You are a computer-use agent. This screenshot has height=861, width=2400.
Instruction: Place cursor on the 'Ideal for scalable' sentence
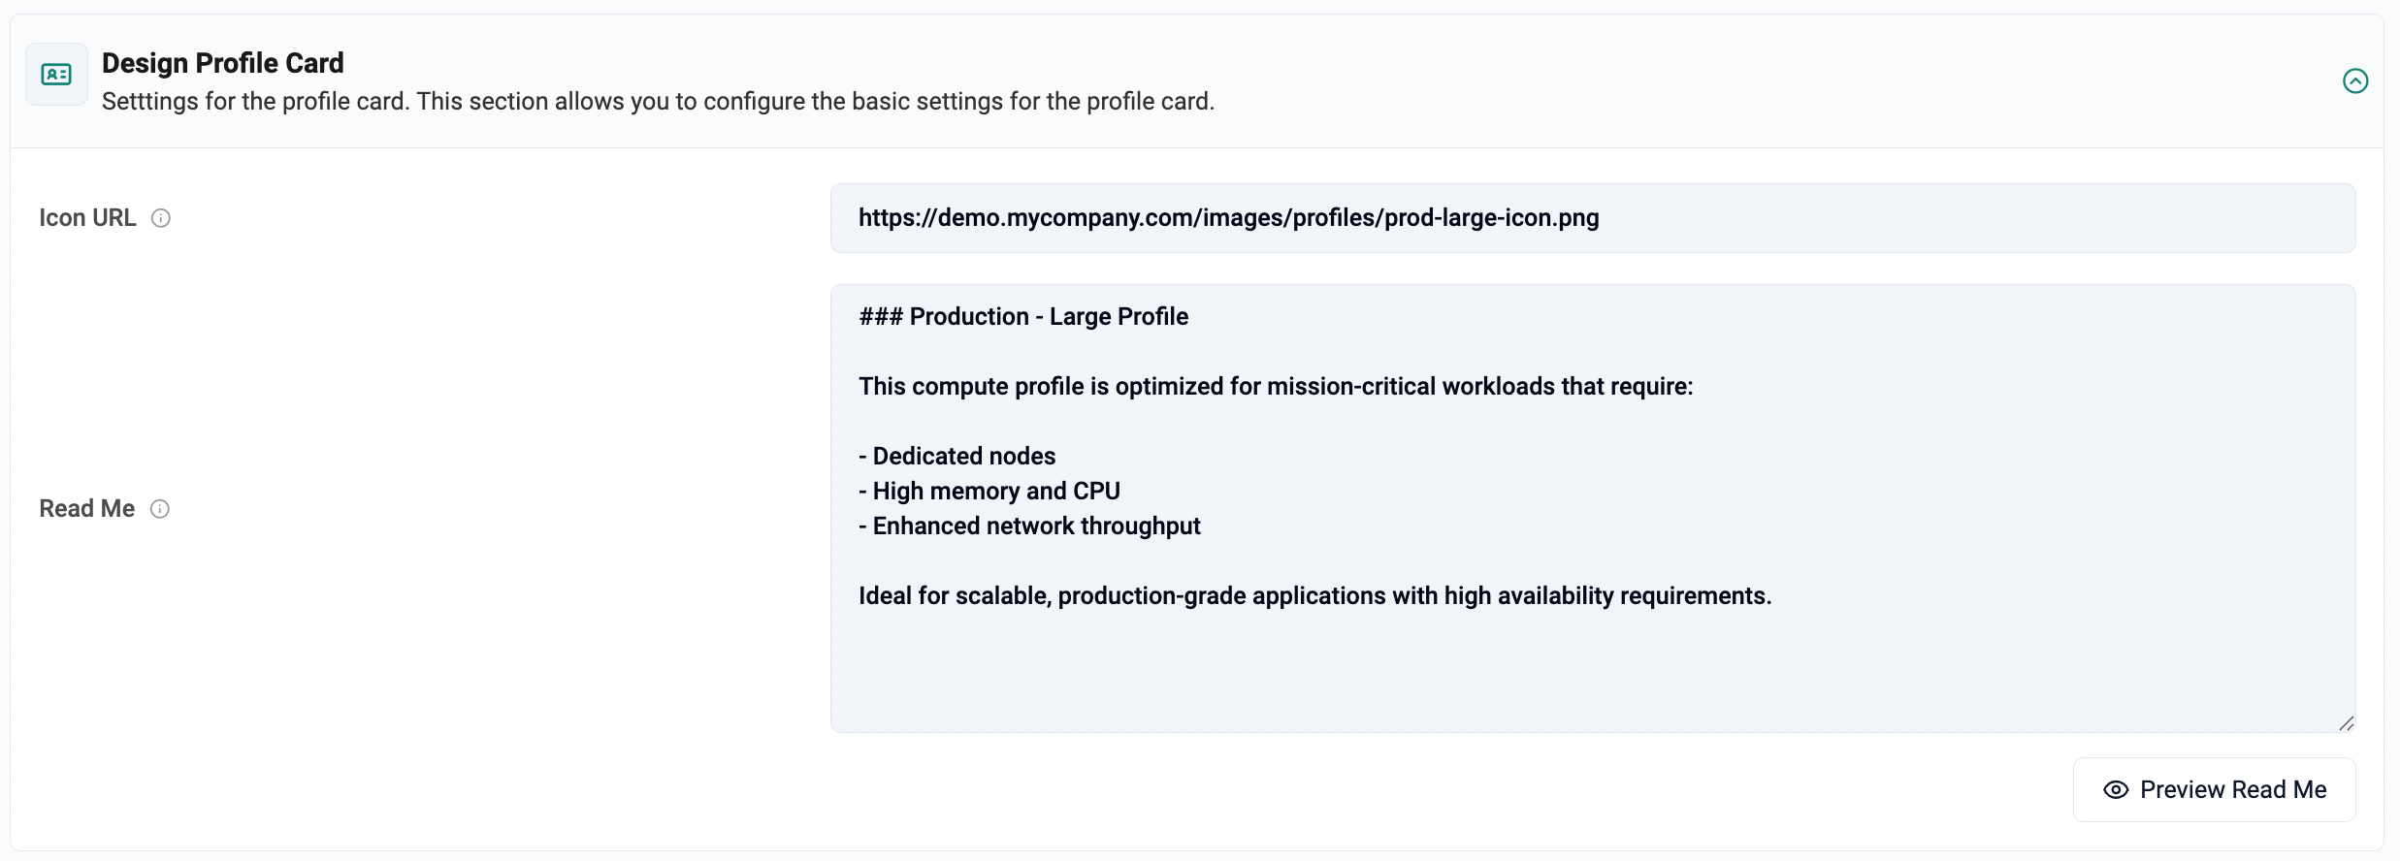click(1315, 596)
